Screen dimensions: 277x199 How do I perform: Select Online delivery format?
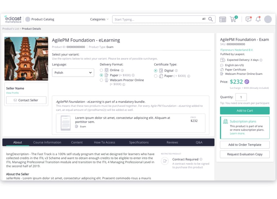[101, 70]
